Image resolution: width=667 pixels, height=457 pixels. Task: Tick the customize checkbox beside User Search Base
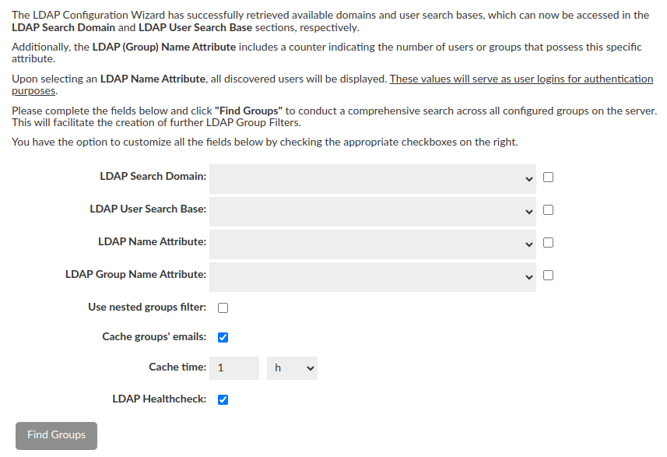[549, 210]
